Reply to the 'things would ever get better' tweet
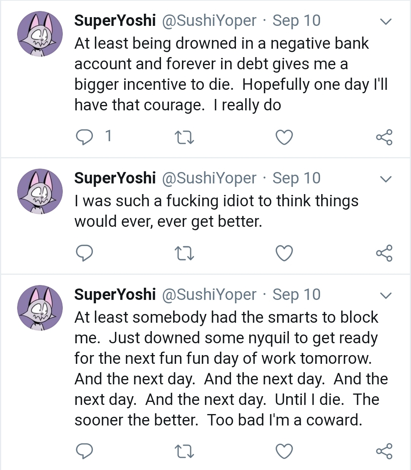The height and width of the screenshot is (470, 411). tap(84, 253)
